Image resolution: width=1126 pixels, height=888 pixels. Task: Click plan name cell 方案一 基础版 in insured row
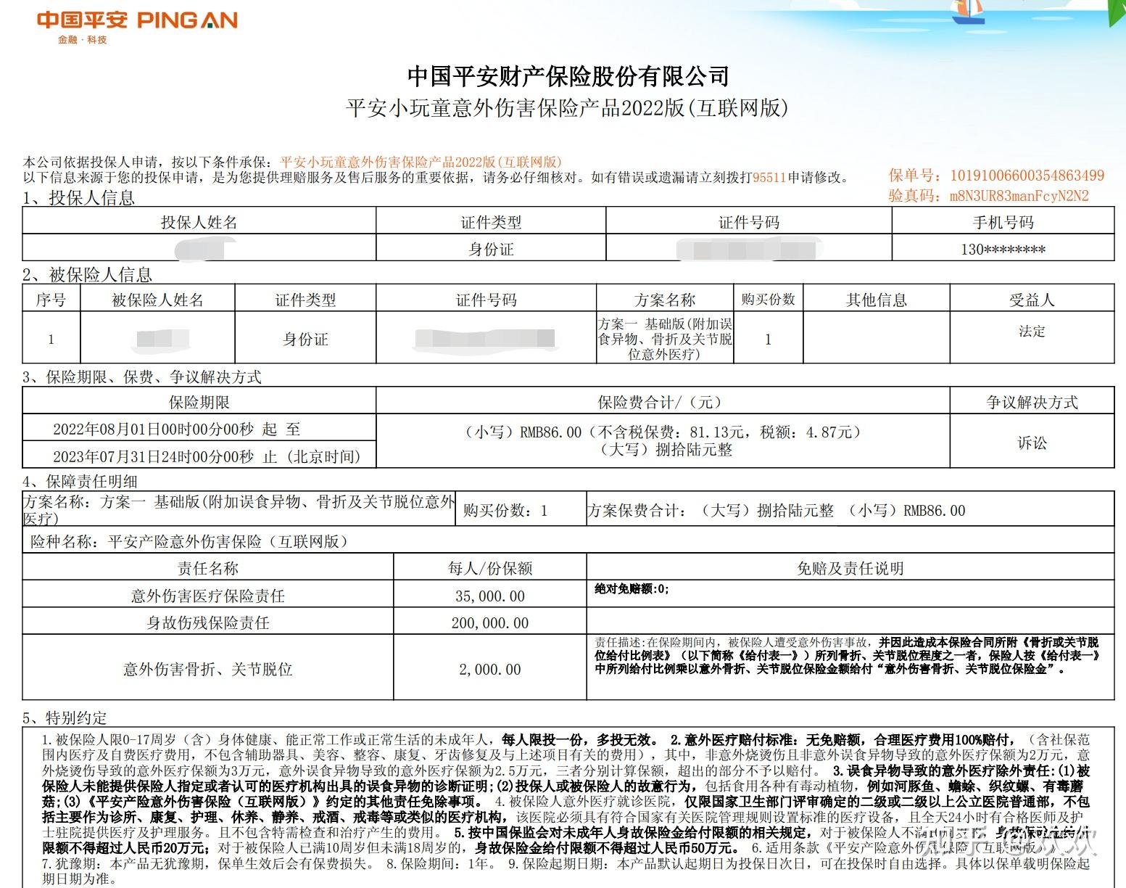pos(665,339)
